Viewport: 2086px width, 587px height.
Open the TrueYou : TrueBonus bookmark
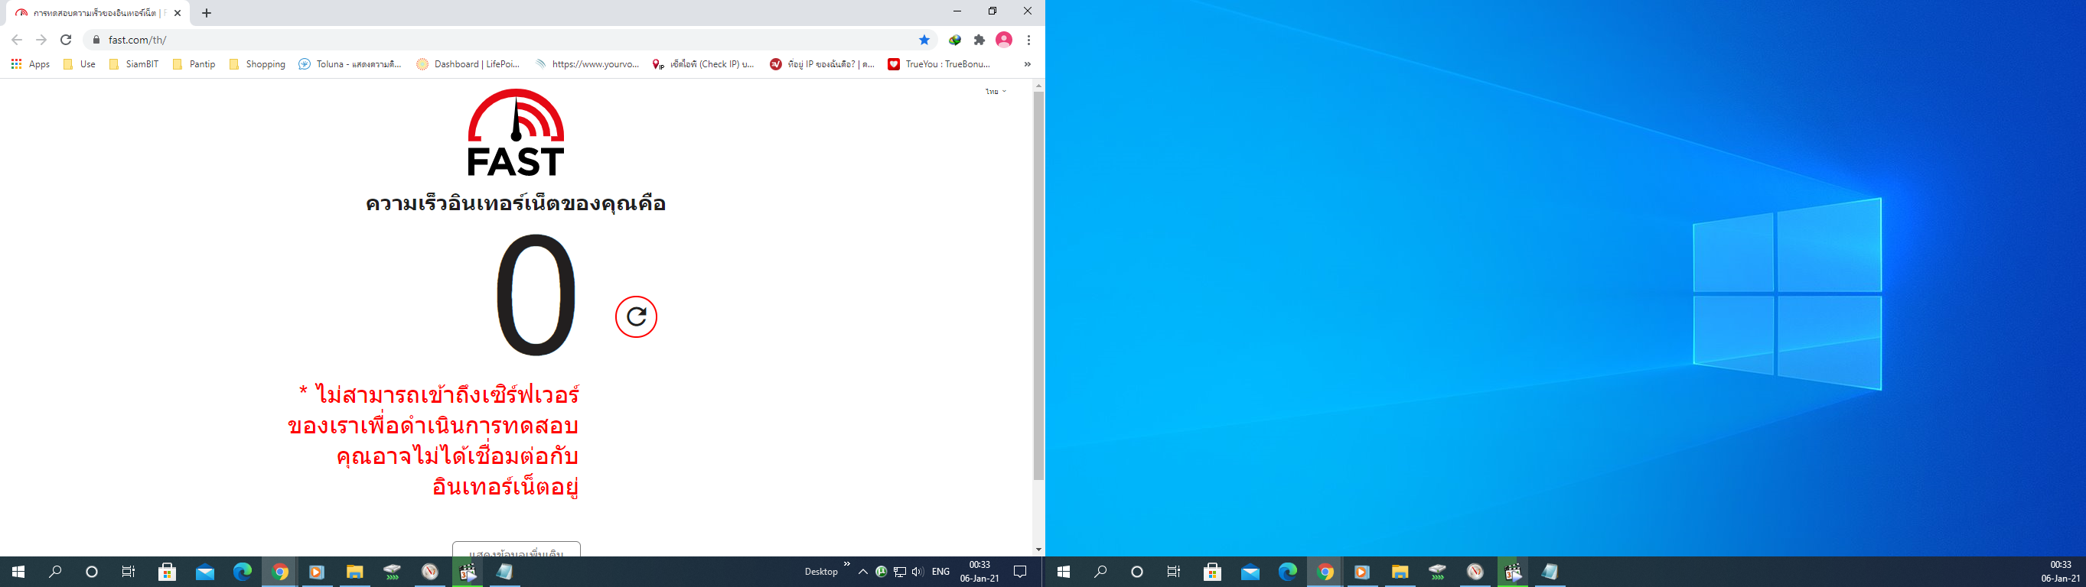pyautogui.click(x=940, y=64)
